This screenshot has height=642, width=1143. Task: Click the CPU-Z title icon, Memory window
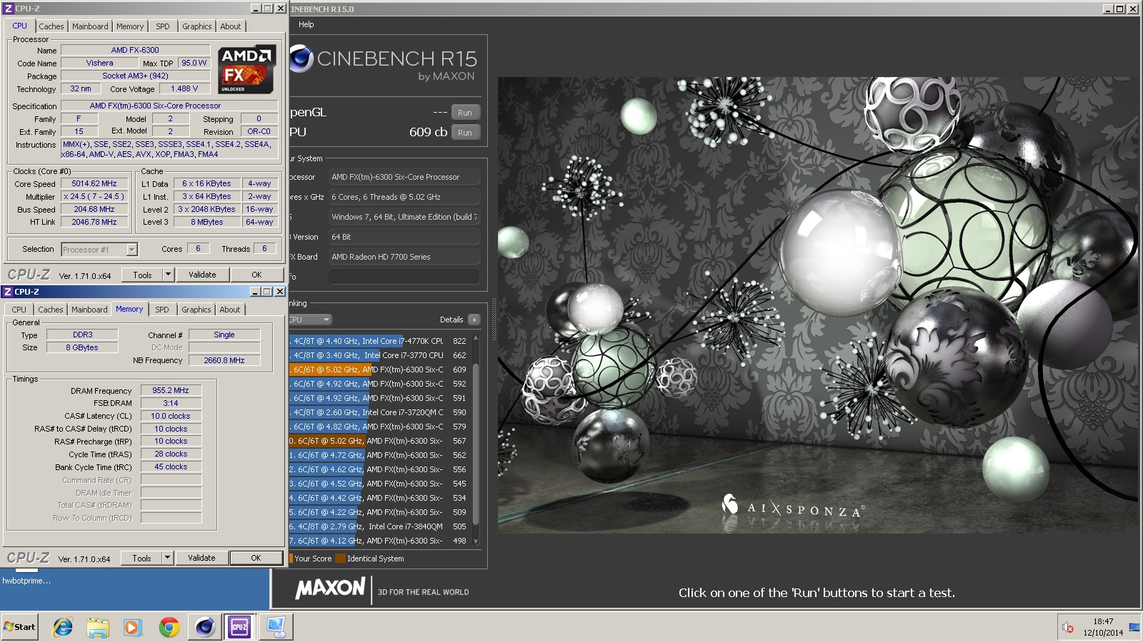[x=8, y=292]
